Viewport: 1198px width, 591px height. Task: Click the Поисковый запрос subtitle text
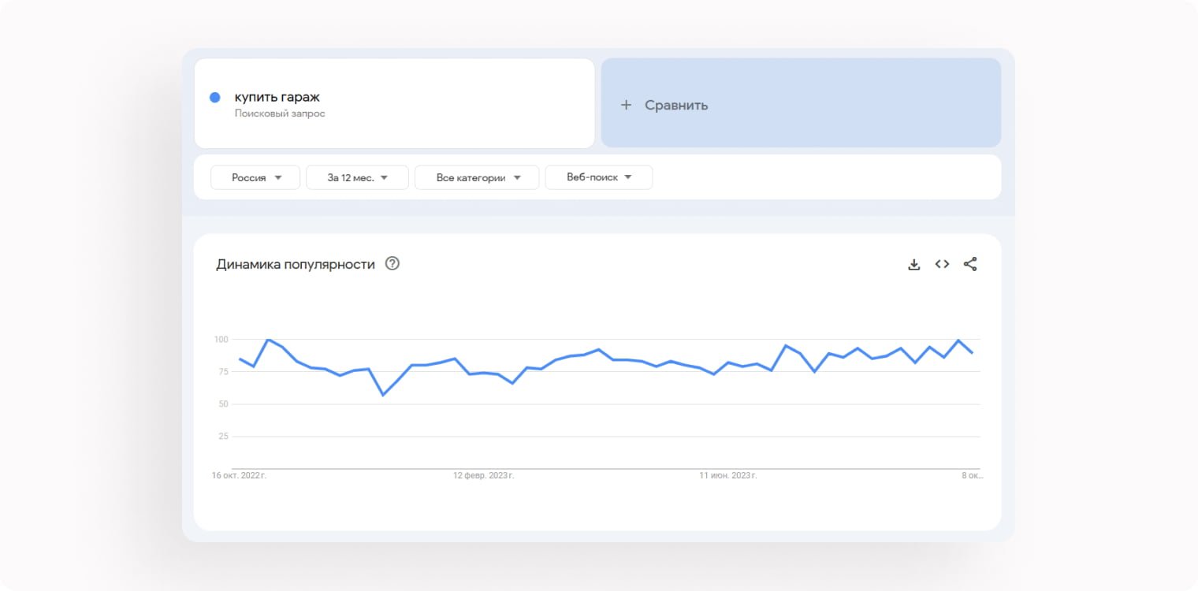click(280, 113)
